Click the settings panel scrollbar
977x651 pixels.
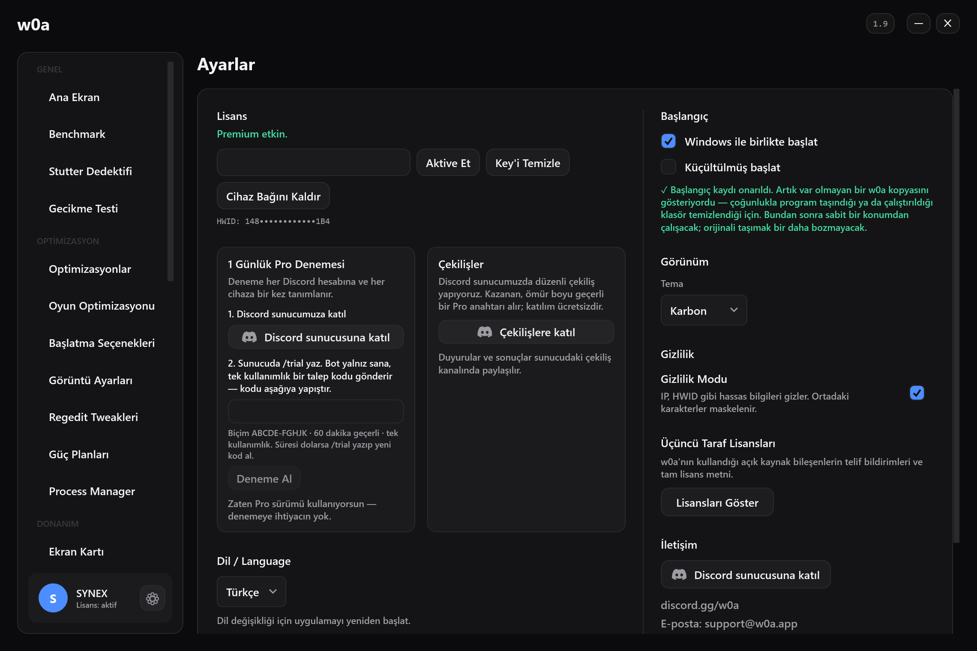click(956, 316)
